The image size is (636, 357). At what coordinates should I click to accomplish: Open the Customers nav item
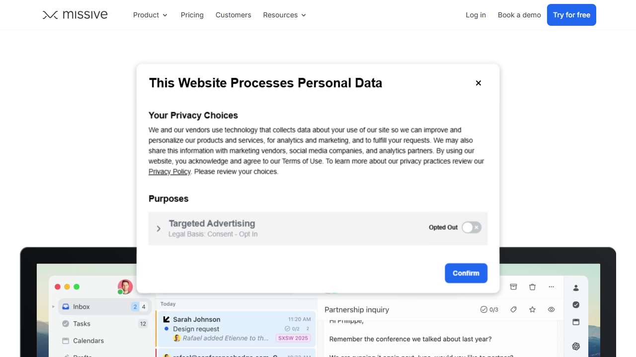coord(233,15)
